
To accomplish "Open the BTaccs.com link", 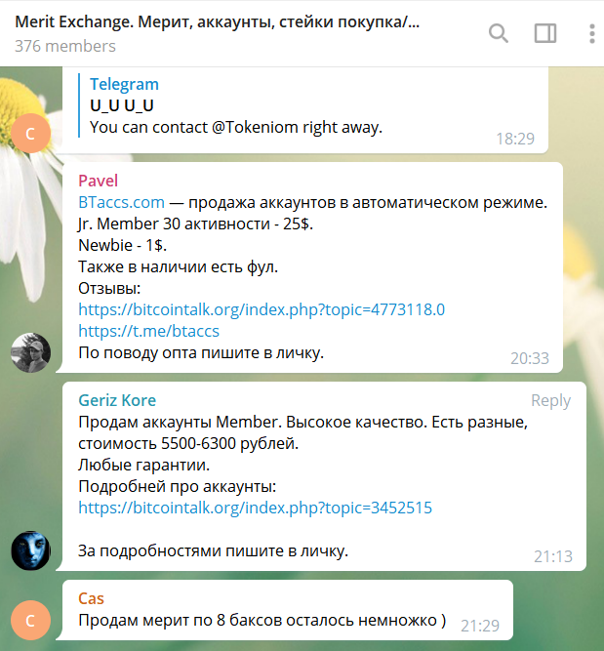I will pyautogui.click(x=121, y=202).
